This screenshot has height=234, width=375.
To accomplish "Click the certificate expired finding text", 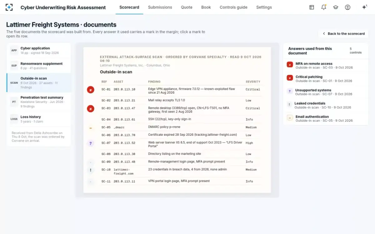I will pos(192,135).
